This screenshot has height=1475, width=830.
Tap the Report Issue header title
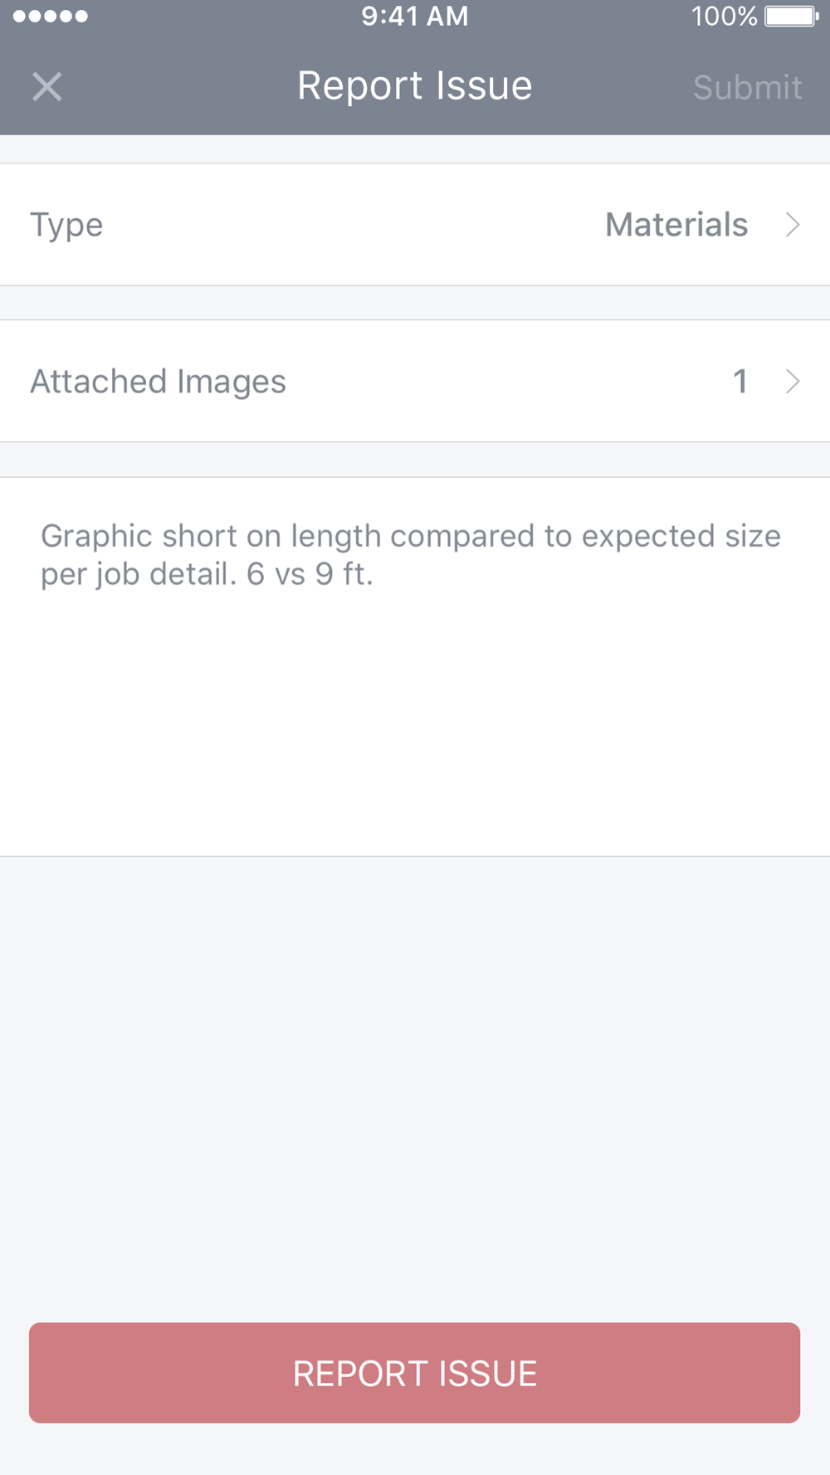pos(415,85)
